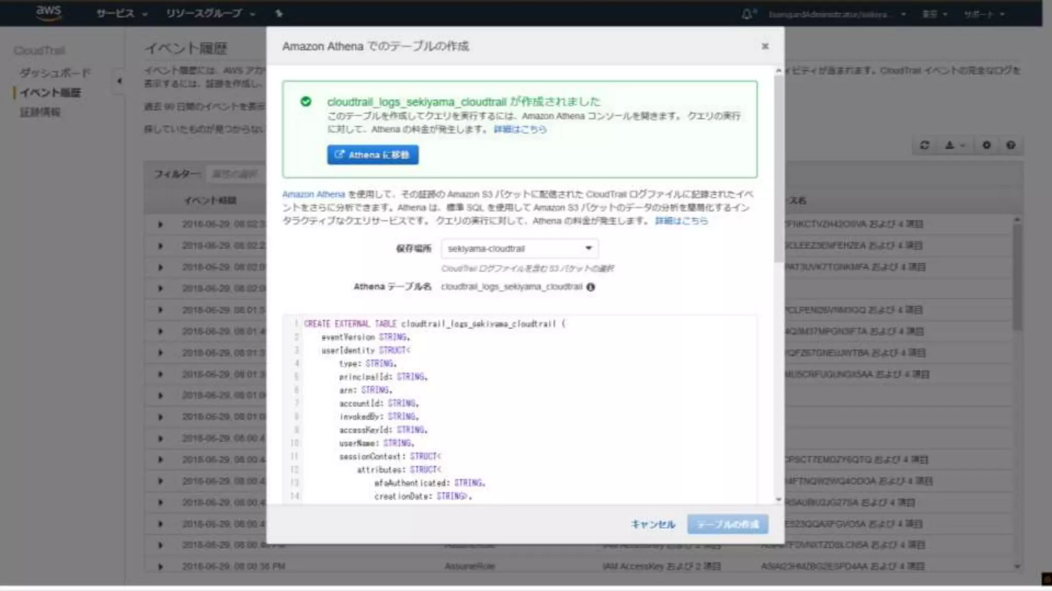
Task: Click the dialog vertical scrollbar
Action: pos(779,169)
